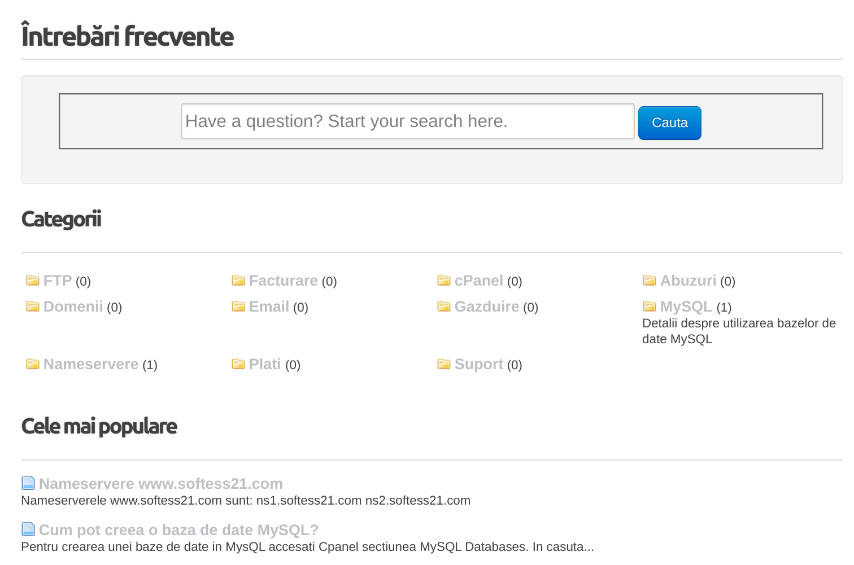Click the folder icon next to Email
The image size is (854, 565).
(238, 306)
